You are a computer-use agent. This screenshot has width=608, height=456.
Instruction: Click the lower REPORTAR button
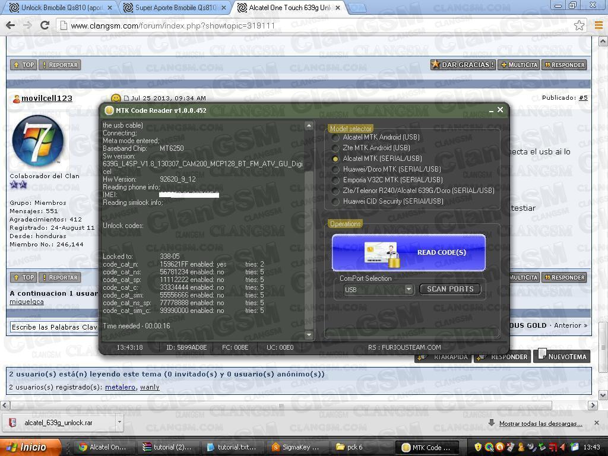click(60, 278)
